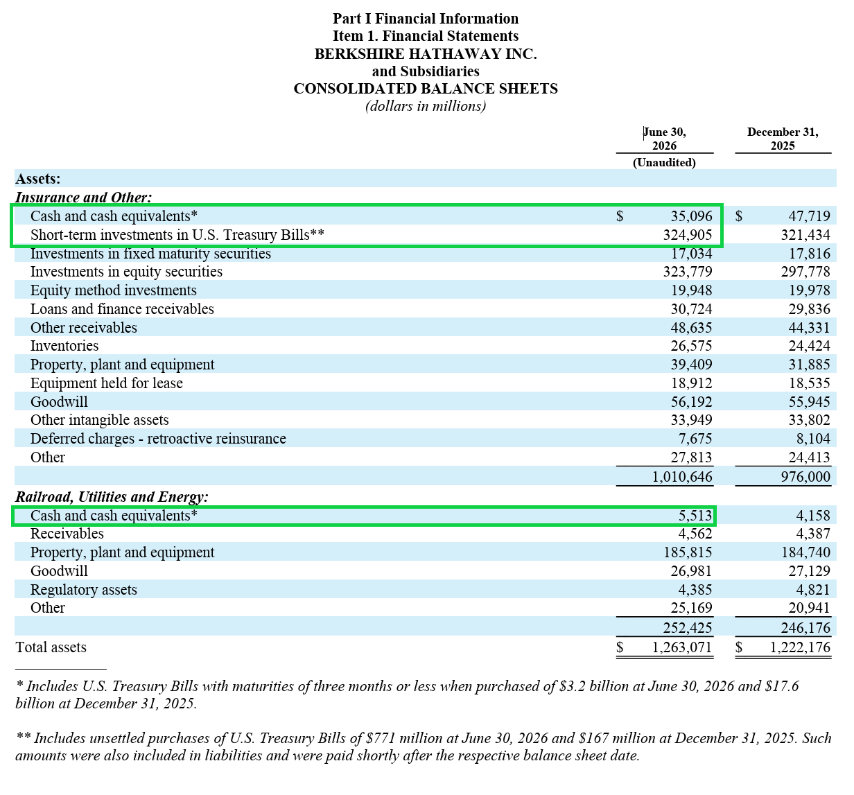Click the value 323,779
Image resolution: width=854 pixels, height=795 pixels.
pyautogui.click(x=688, y=272)
